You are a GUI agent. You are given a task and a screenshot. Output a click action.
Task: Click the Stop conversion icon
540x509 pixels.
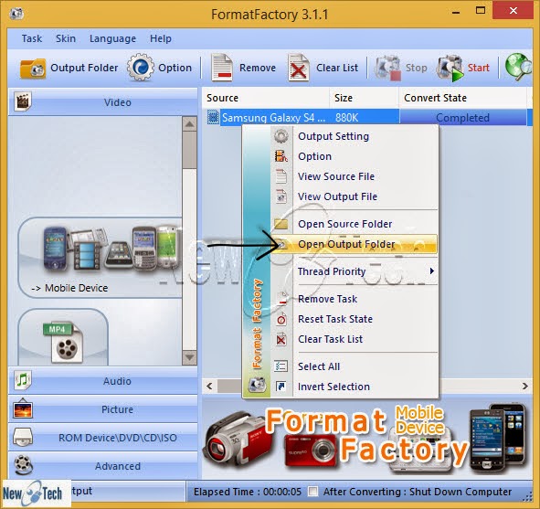tap(388, 68)
